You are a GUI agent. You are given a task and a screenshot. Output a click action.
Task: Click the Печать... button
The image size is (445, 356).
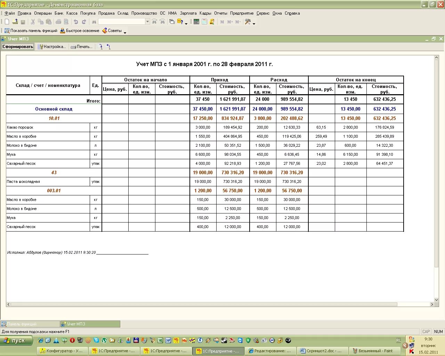click(x=82, y=47)
